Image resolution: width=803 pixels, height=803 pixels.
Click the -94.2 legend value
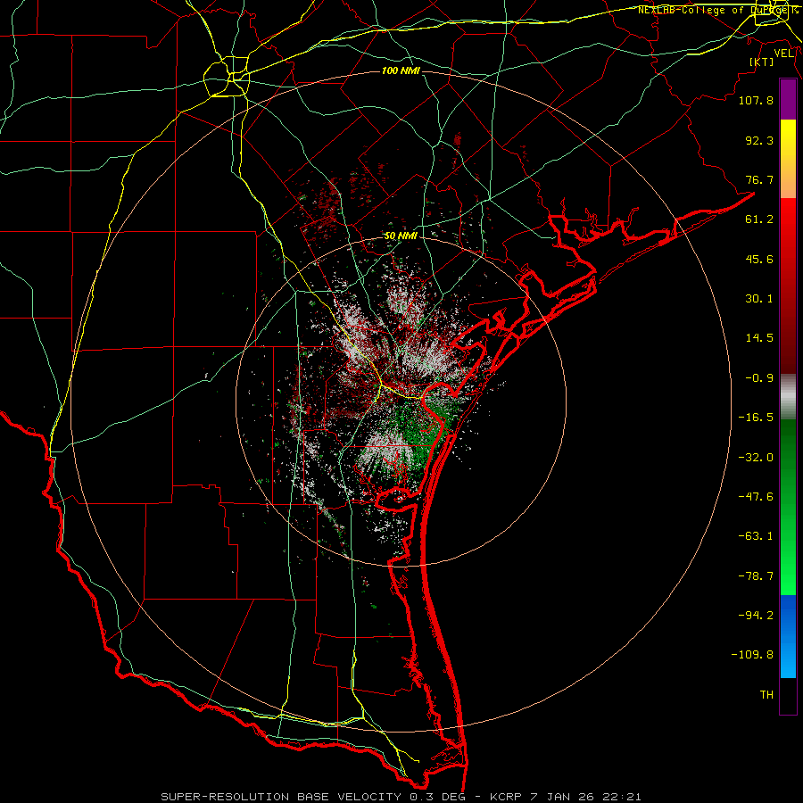(756, 616)
